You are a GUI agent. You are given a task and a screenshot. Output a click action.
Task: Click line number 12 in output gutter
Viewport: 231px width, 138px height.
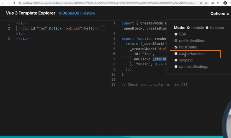113,85
